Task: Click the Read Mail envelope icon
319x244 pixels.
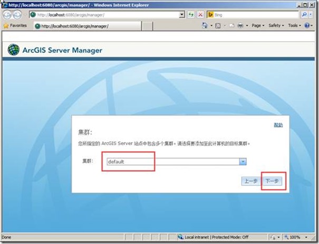Action: click(x=231, y=26)
